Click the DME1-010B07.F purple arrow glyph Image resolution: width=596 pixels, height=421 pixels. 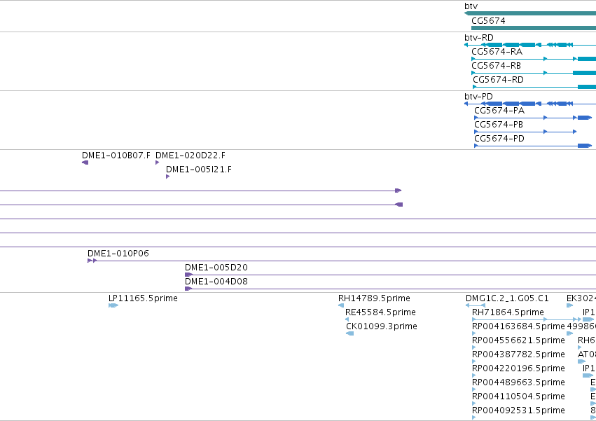(x=85, y=163)
